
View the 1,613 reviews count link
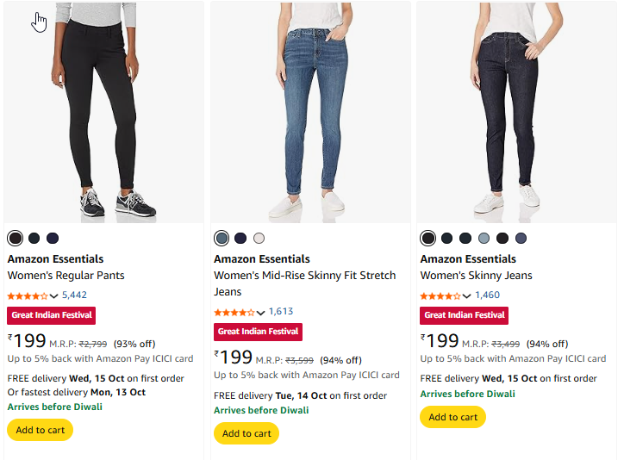click(281, 312)
